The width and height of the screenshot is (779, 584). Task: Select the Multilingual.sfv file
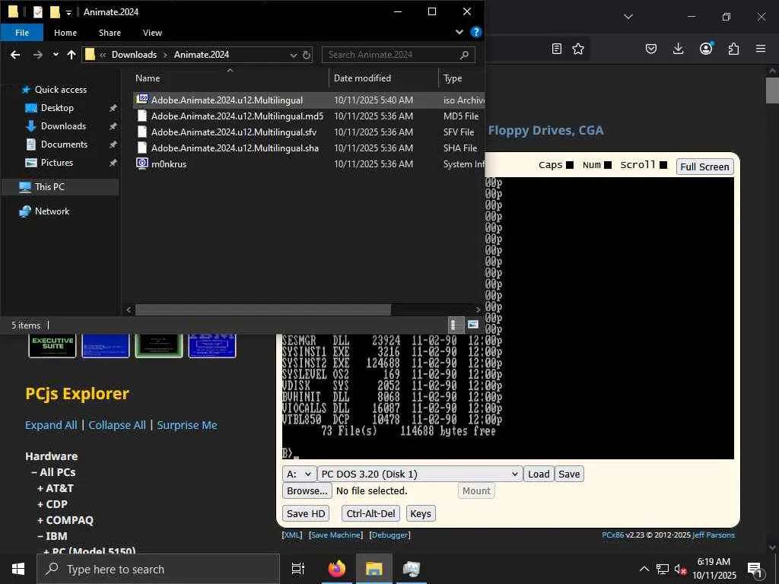(234, 132)
